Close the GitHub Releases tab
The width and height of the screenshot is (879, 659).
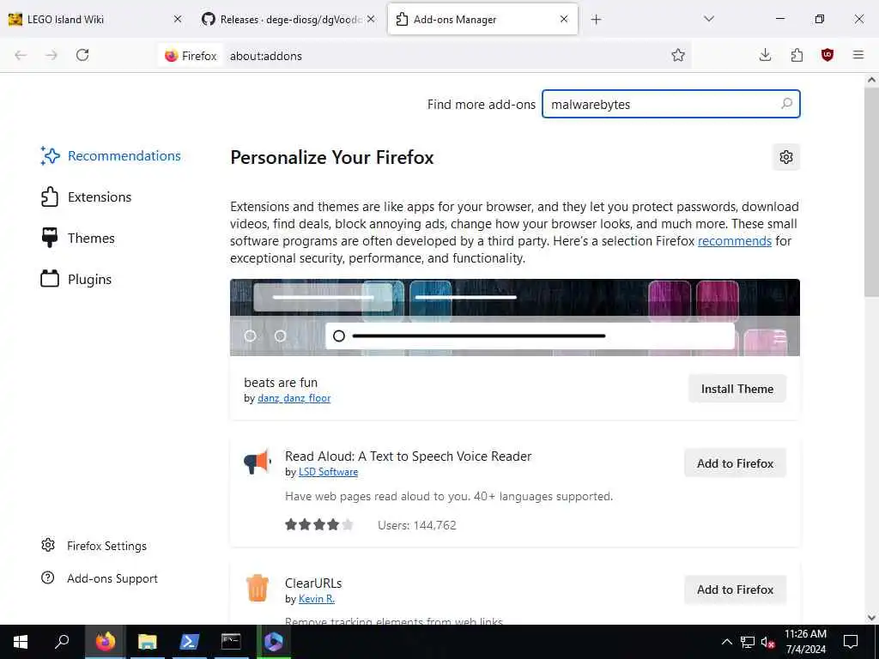371,19
